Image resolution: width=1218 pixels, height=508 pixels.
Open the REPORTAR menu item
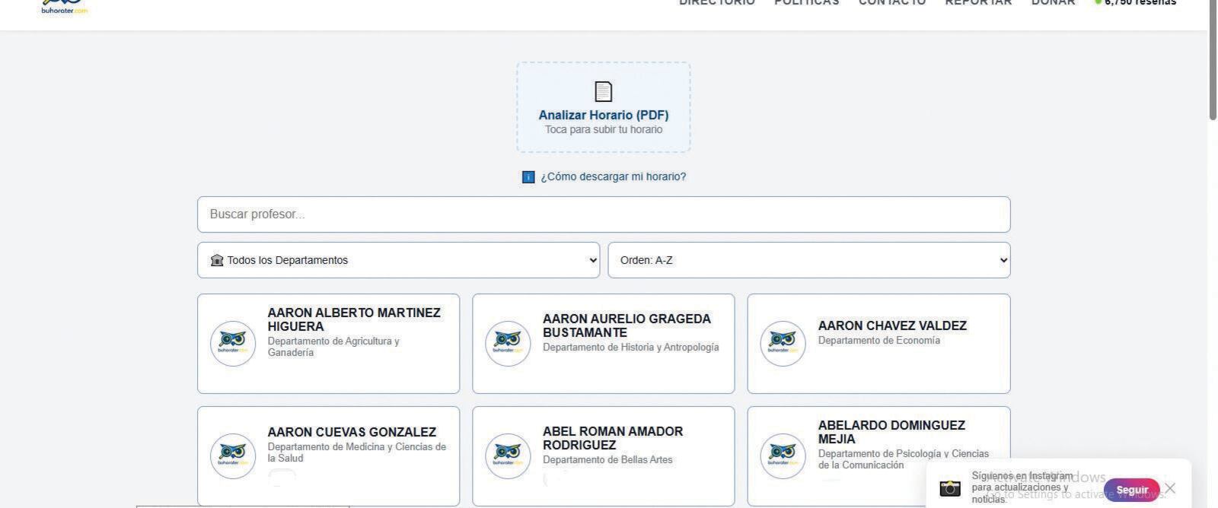pos(978,2)
